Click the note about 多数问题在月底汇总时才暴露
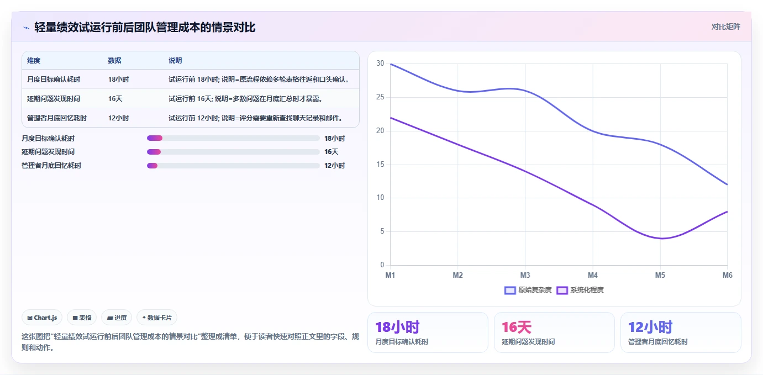The image size is (763, 375). click(x=245, y=99)
